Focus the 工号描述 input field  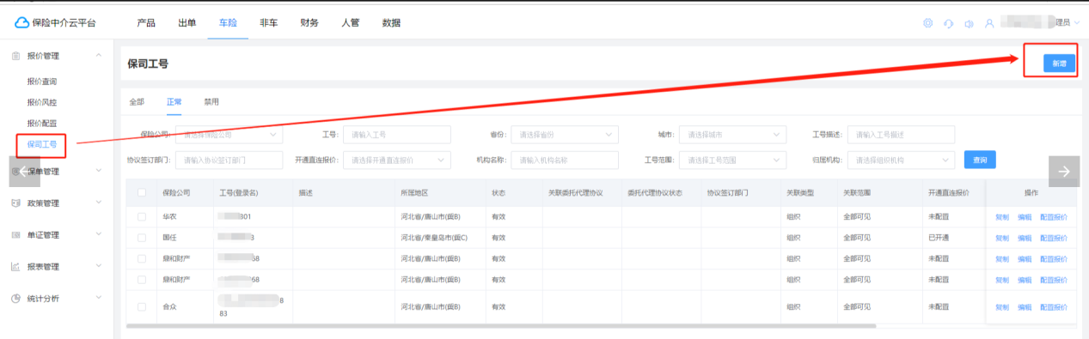tap(901, 135)
